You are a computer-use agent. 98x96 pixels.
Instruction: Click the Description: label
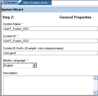pyautogui.click(x=11, y=73)
